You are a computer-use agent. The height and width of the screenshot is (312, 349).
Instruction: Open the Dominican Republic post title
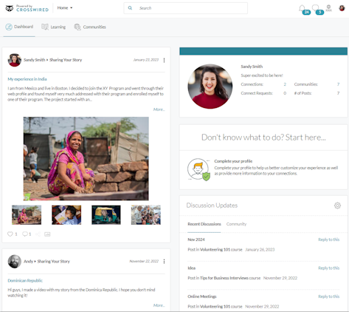25,280
